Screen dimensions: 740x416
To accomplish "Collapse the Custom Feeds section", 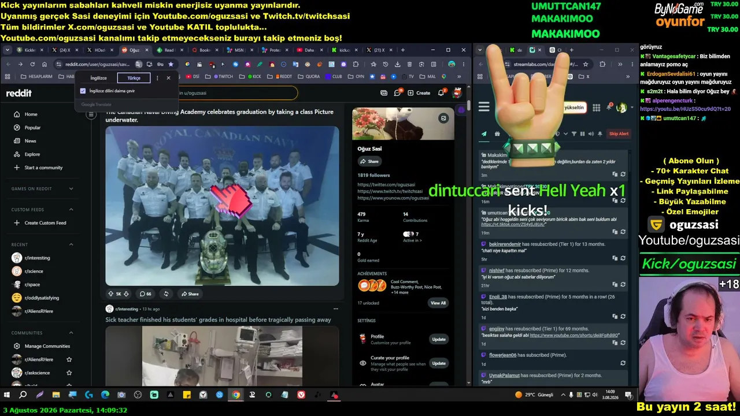I will pyautogui.click(x=71, y=209).
